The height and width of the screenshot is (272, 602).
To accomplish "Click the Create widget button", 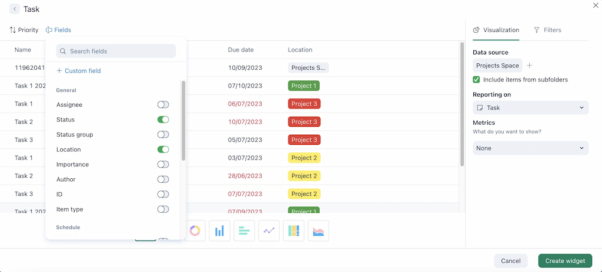I will tap(565, 261).
